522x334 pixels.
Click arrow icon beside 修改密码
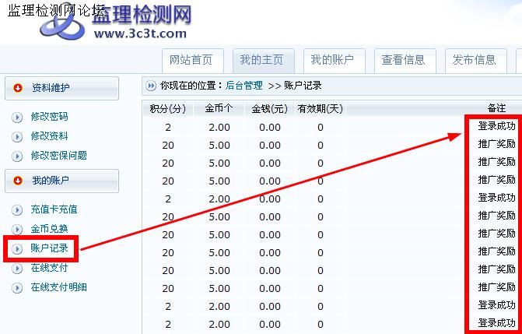tap(17, 118)
